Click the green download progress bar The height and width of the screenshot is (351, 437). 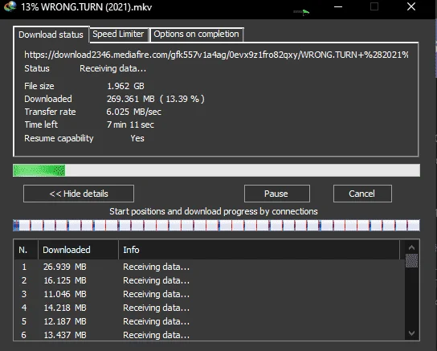tap(216, 170)
